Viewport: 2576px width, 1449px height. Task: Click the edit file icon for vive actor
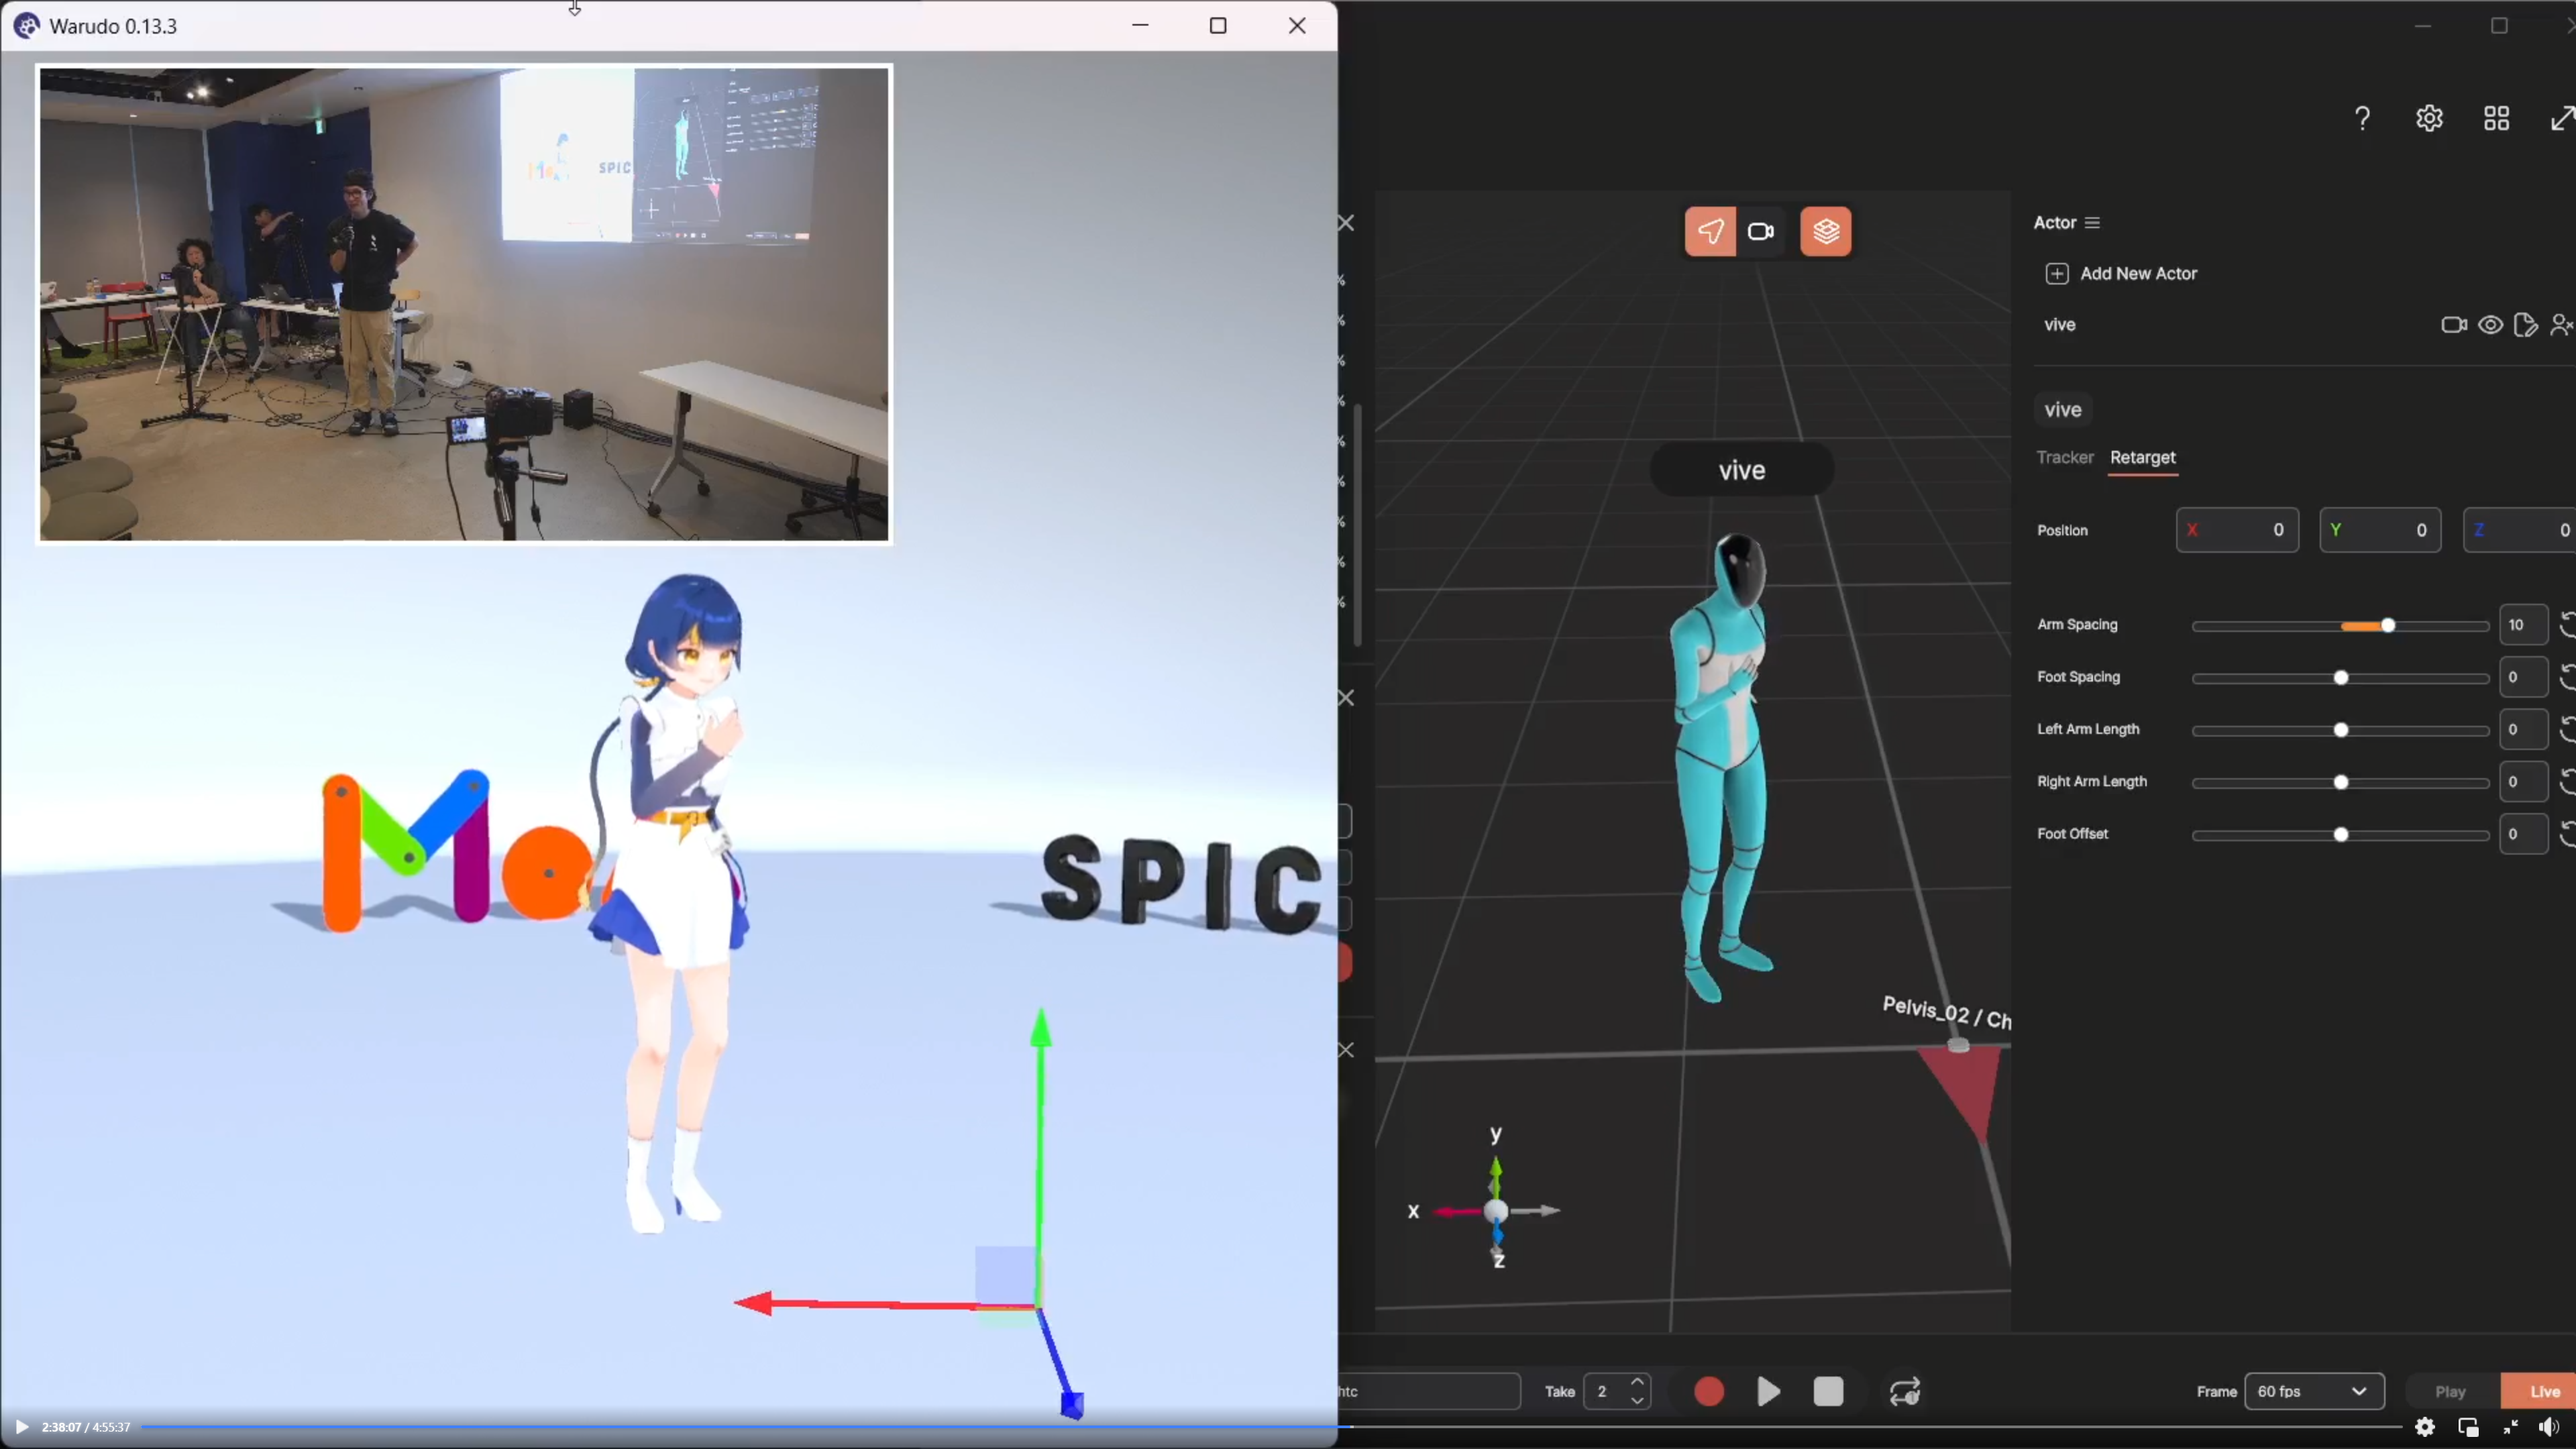pos(2525,325)
